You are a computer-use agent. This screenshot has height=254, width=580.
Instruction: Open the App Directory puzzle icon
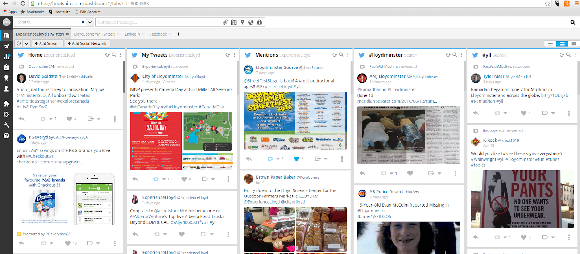click(x=6, y=104)
